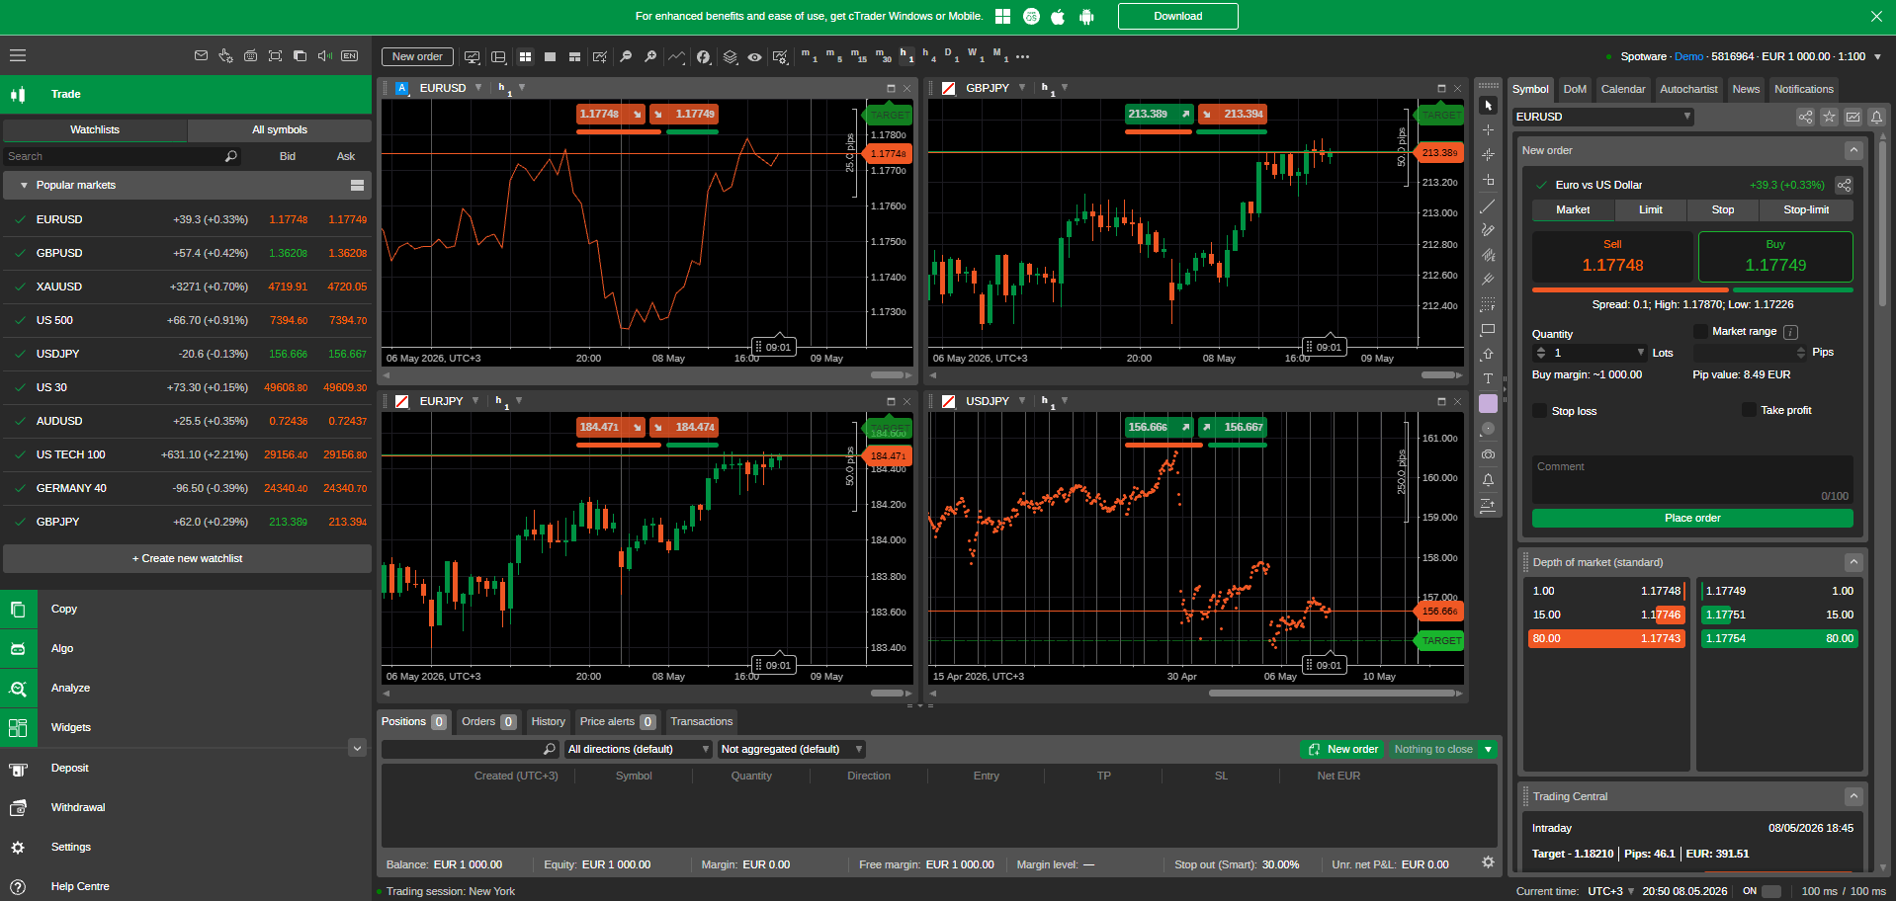
Task: Open the All directions filter dropdown
Action: click(638, 749)
